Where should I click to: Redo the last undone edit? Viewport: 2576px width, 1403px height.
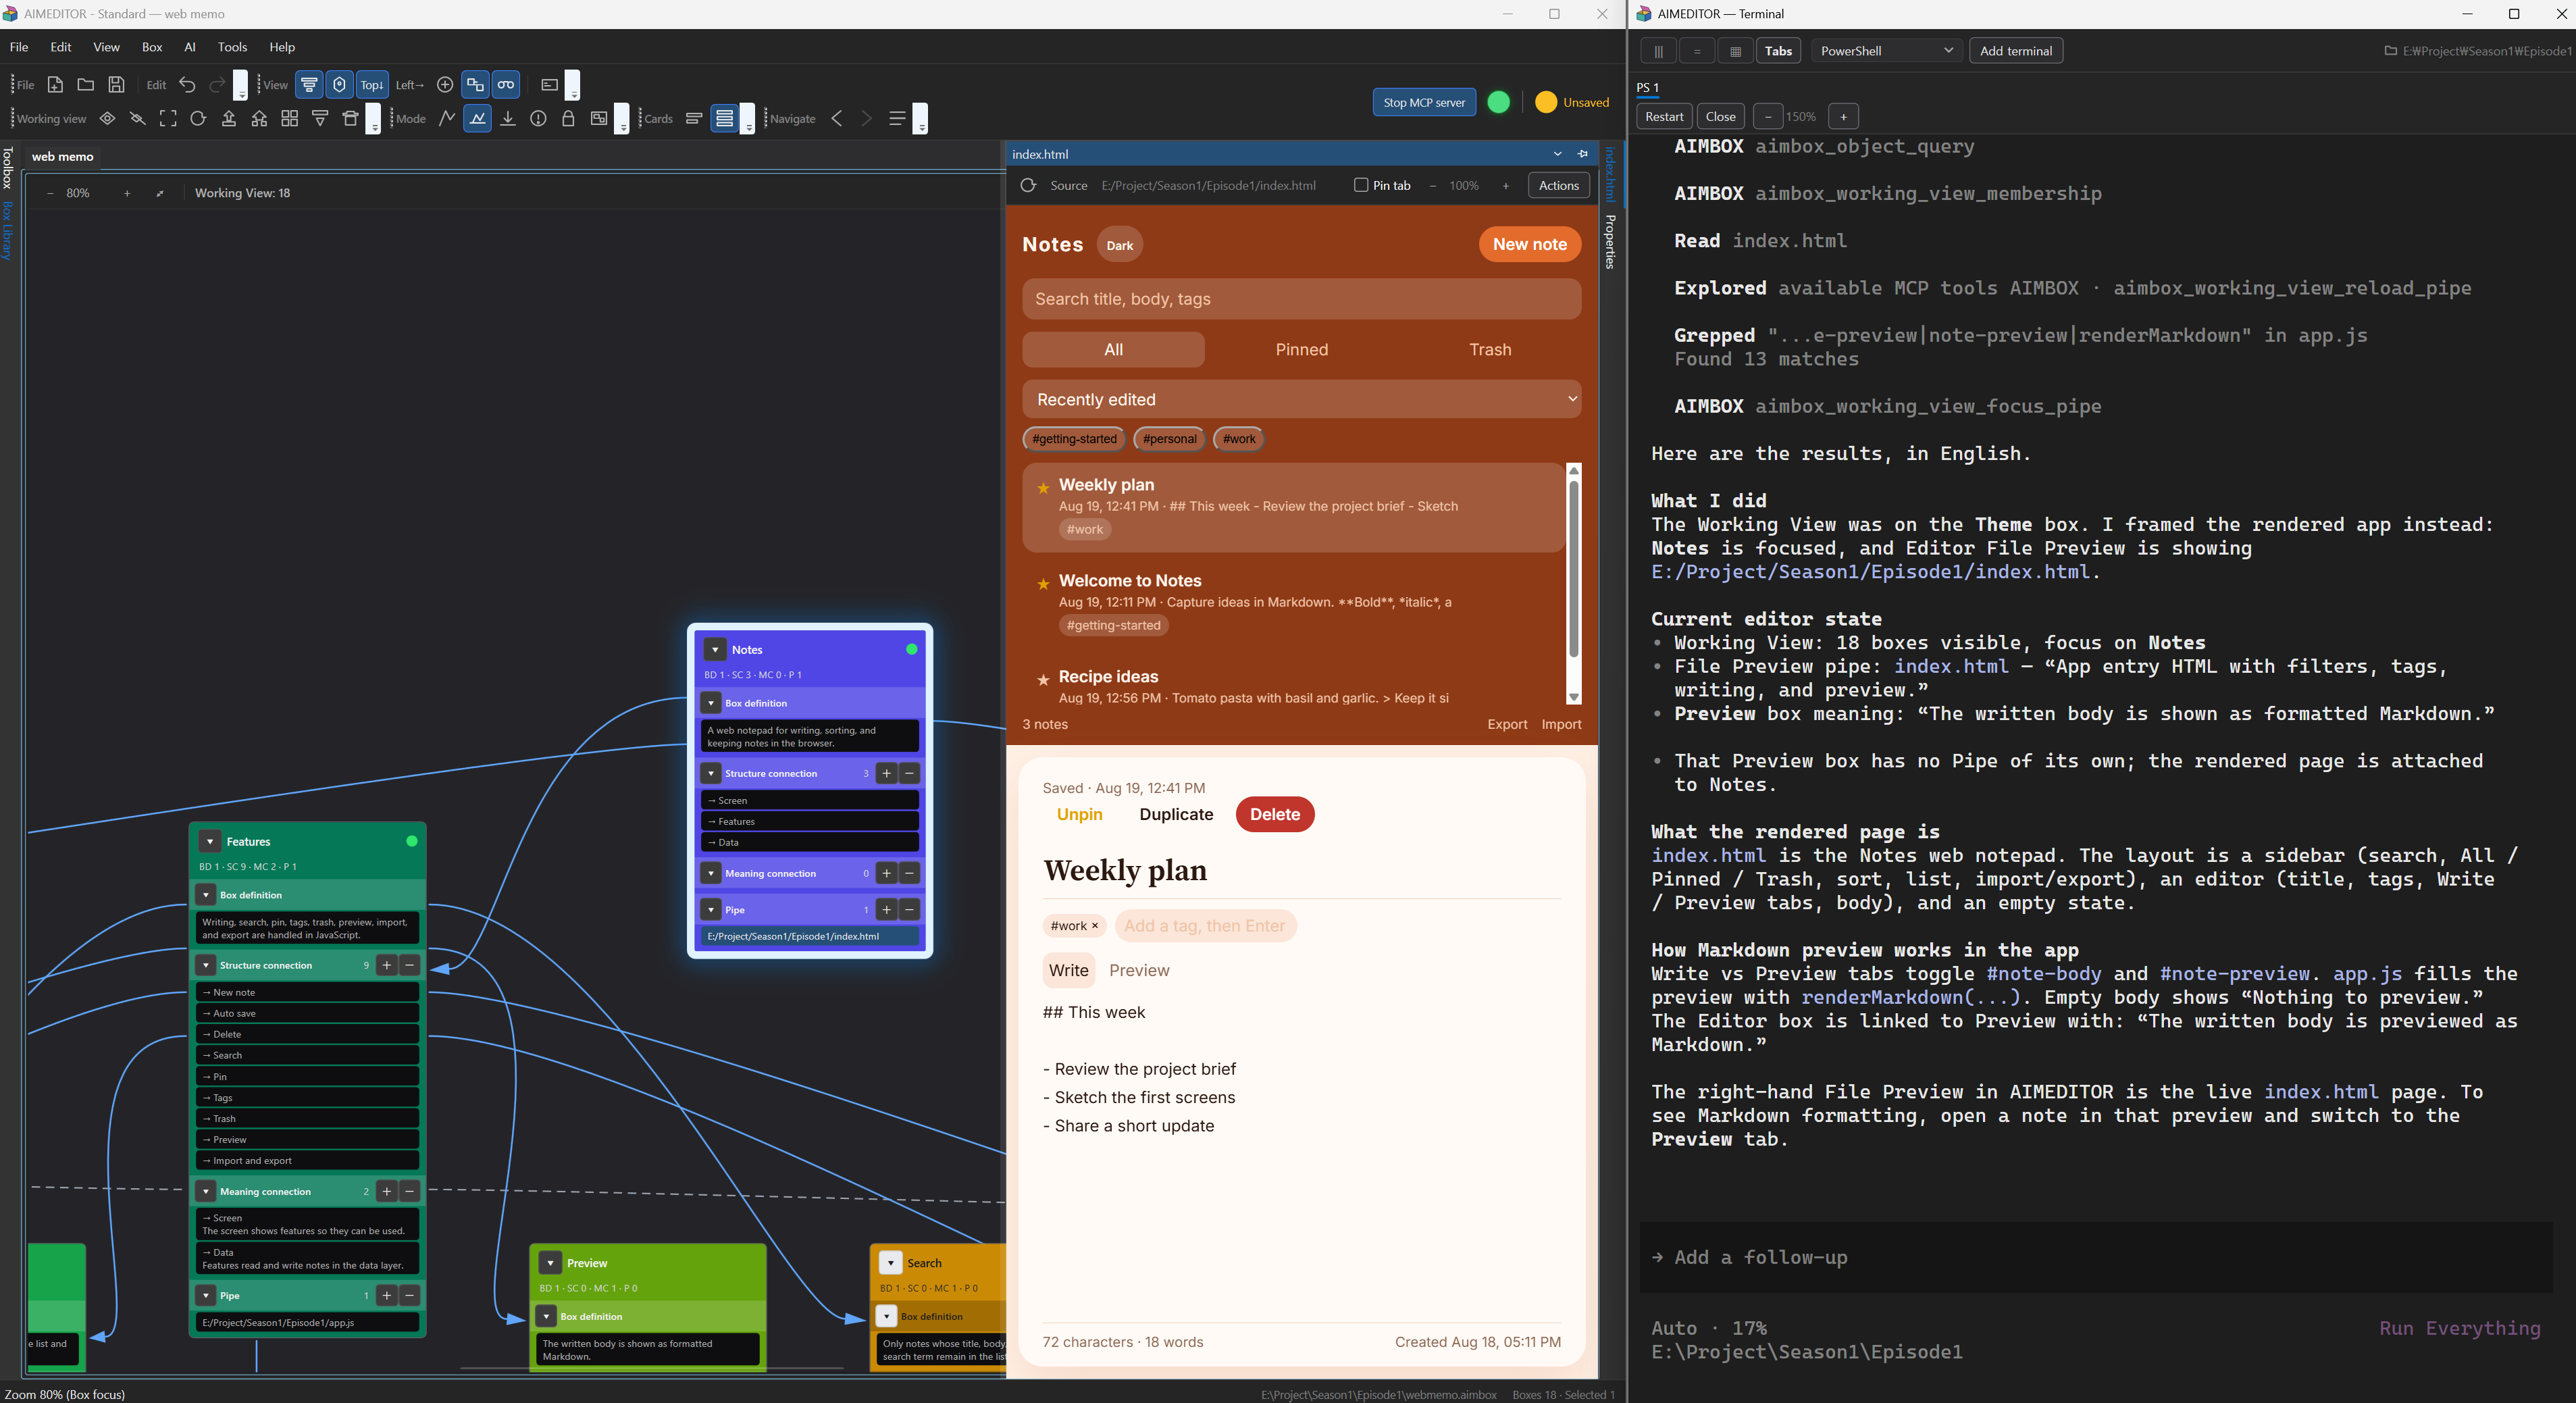pyautogui.click(x=217, y=85)
